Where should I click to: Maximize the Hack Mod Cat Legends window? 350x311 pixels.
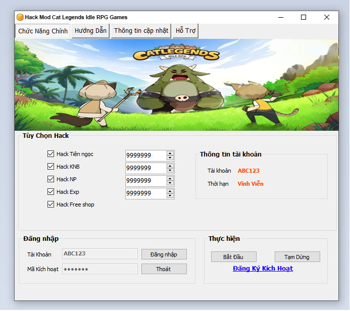click(304, 17)
